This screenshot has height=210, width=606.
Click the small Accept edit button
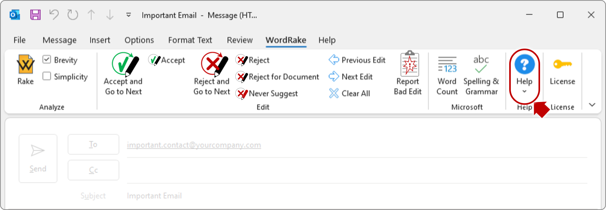pos(167,60)
